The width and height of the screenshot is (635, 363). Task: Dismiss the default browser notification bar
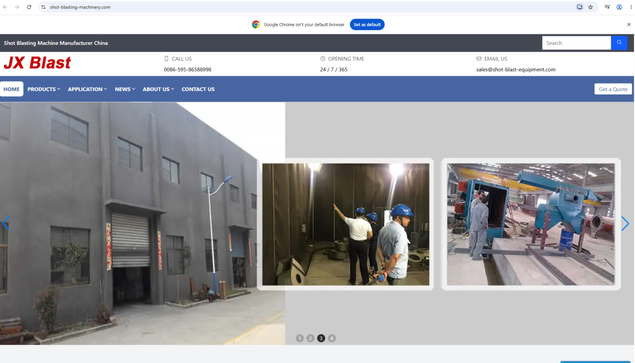[629, 25]
